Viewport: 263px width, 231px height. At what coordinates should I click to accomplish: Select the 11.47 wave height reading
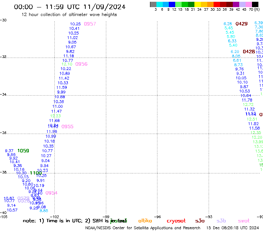pos(57,111)
